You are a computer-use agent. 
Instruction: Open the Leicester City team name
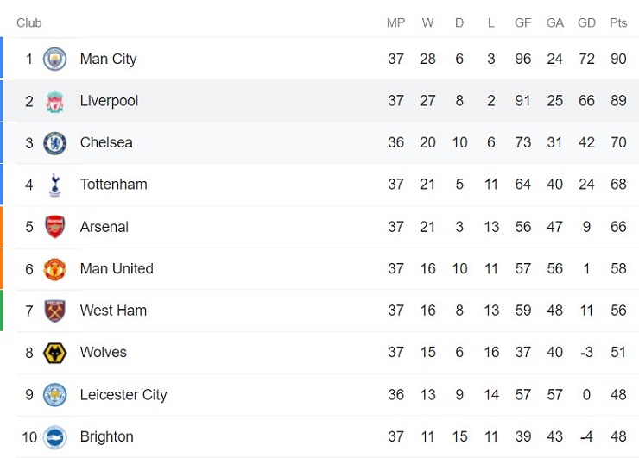pyautogui.click(x=123, y=394)
